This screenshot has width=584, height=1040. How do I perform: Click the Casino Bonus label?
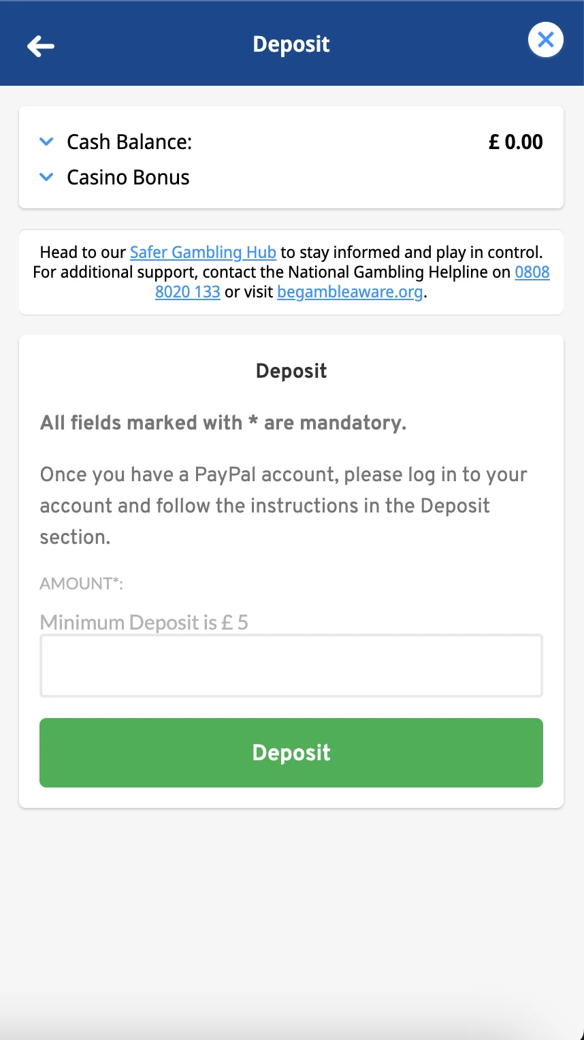click(x=128, y=178)
